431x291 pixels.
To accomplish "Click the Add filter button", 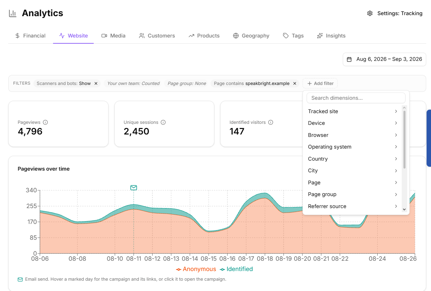I will [320, 83].
